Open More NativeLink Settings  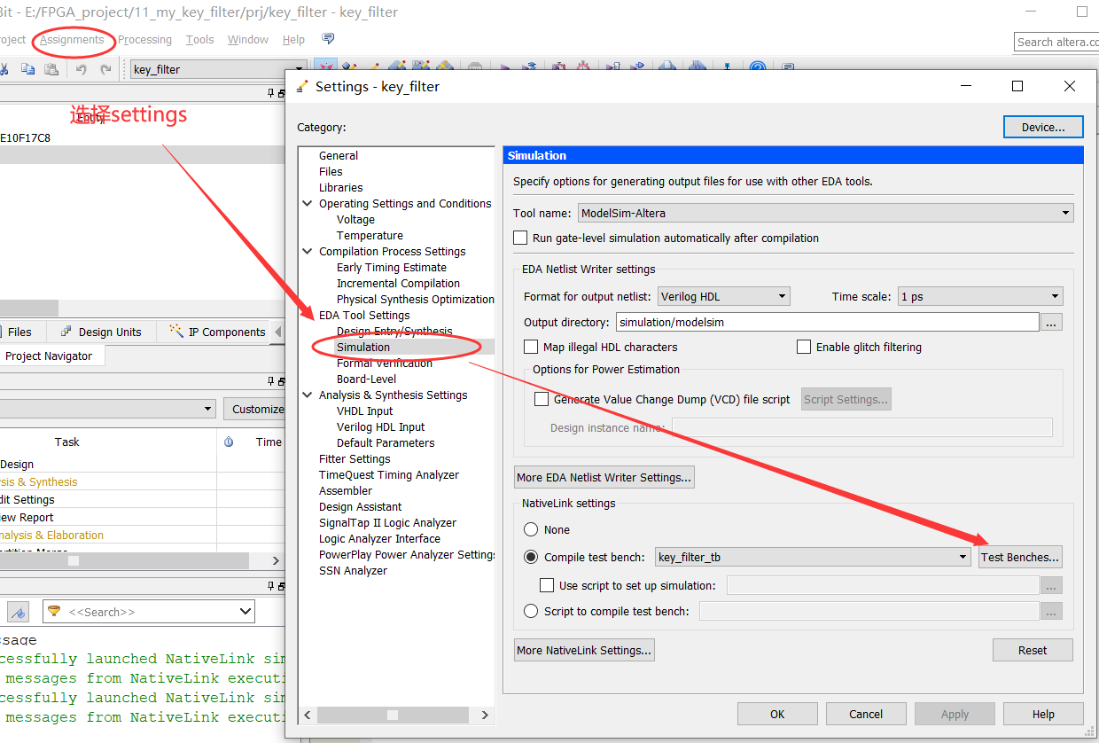tap(584, 650)
